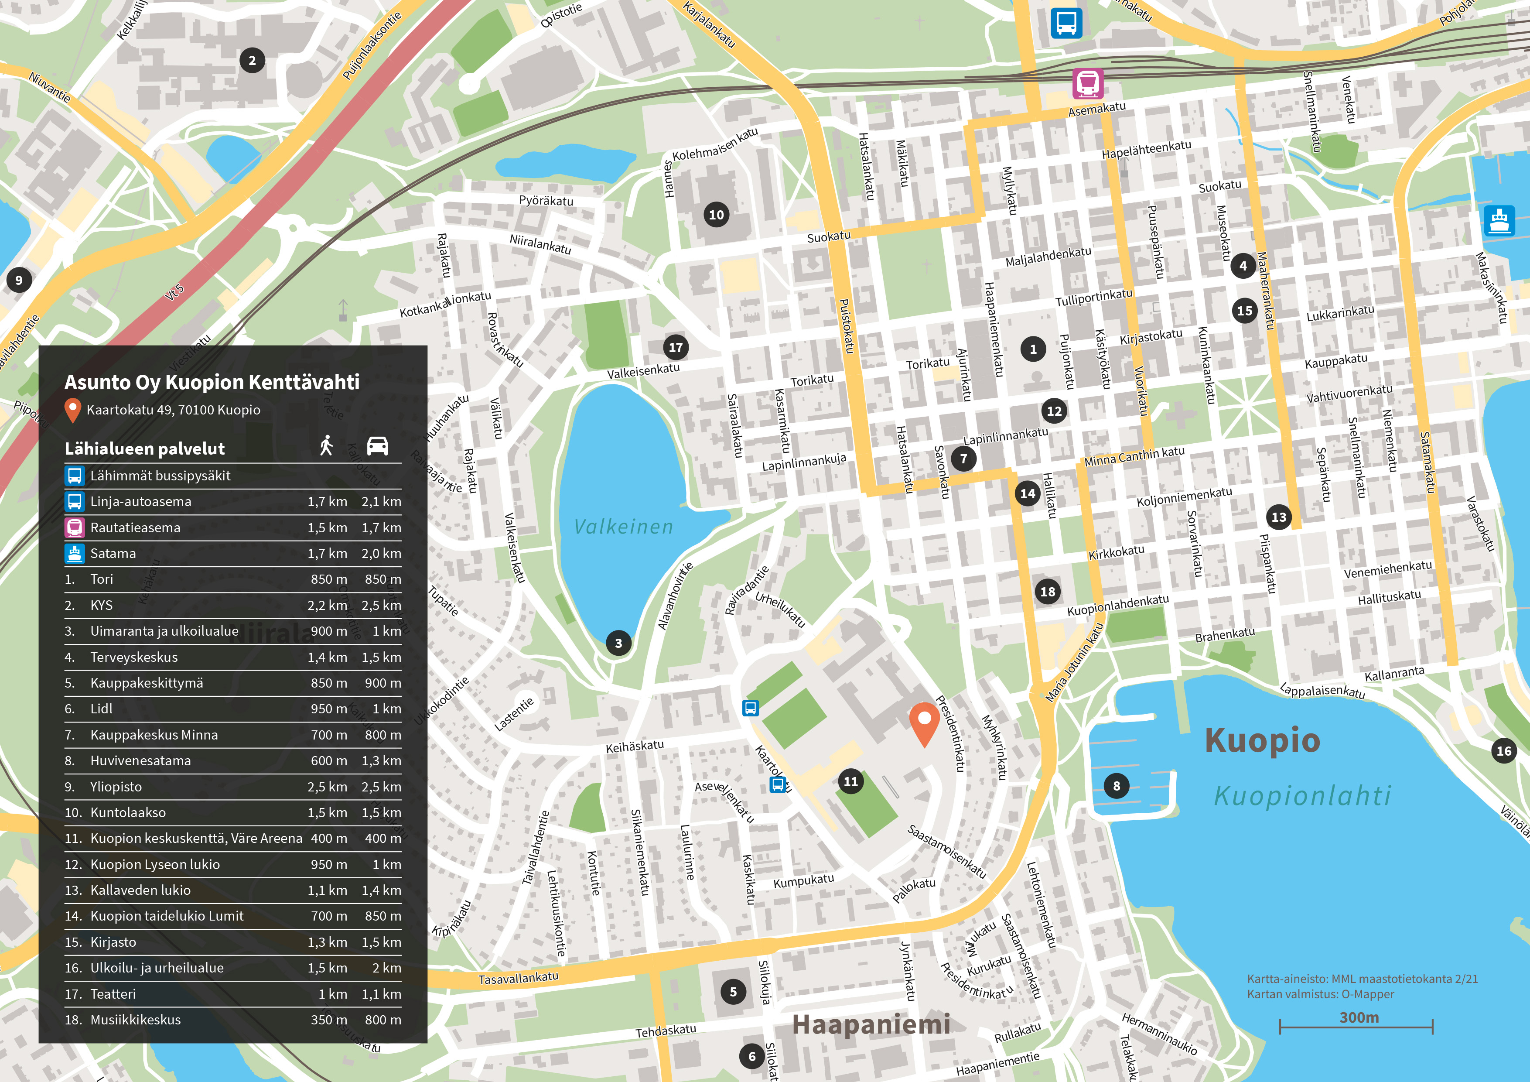Select the Rautatieasema row in legend
1530x1082 pixels.
[135, 527]
